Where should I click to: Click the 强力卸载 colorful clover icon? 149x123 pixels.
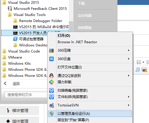(51, 82)
